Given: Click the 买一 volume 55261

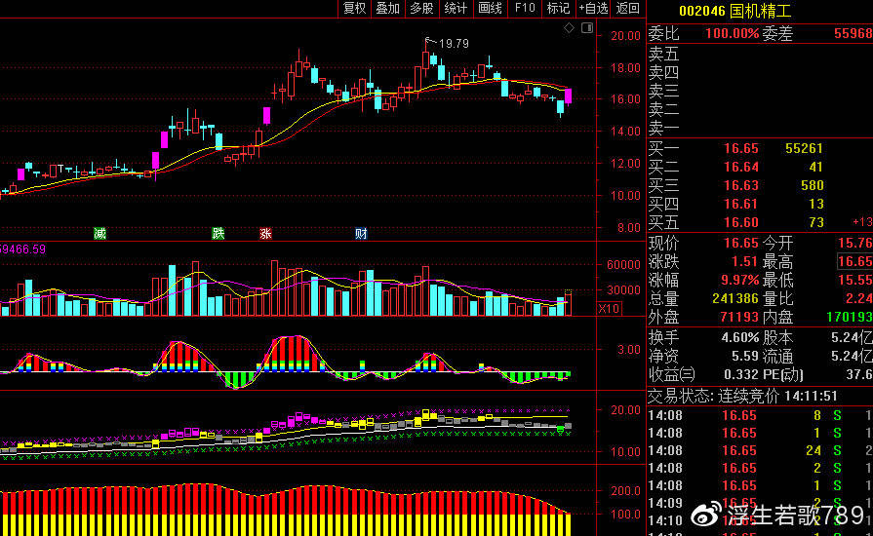Looking at the screenshot, I should point(804,148).
